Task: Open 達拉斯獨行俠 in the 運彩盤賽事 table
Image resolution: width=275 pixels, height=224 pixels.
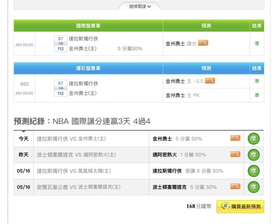Action: 83,83
